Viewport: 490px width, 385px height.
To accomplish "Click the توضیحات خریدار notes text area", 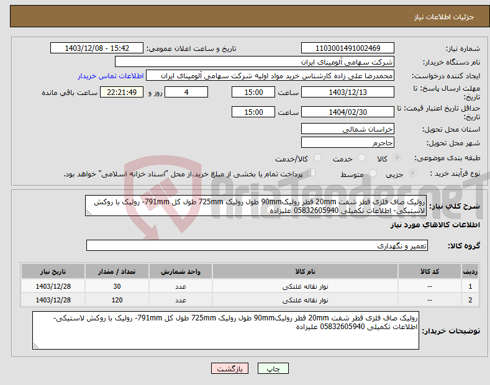I will point(225,330).
